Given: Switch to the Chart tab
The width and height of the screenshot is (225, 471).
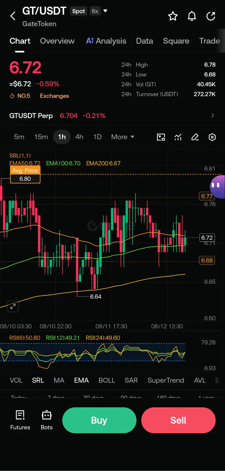Looking at the screenshot, I should 20,41.
